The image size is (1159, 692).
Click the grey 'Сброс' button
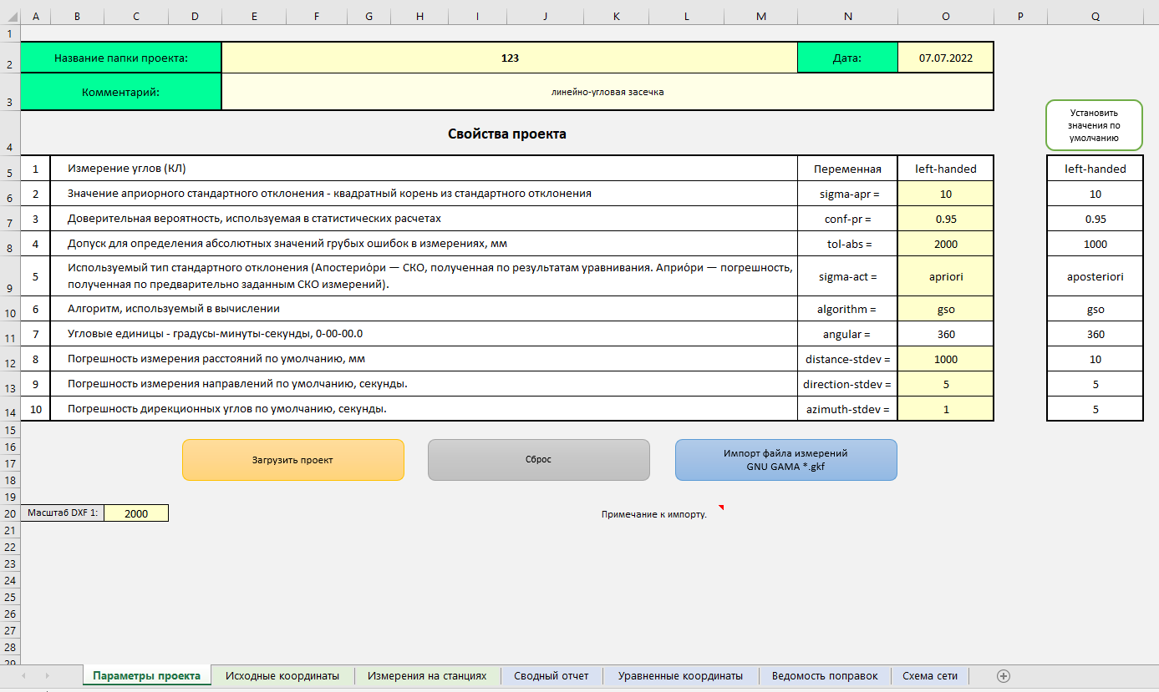click(538, 460)
